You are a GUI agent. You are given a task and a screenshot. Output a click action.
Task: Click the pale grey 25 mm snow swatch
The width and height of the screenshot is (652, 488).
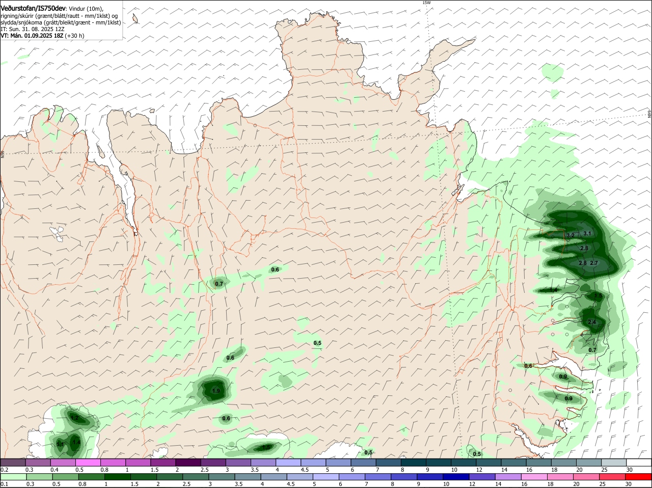[614, 462]
